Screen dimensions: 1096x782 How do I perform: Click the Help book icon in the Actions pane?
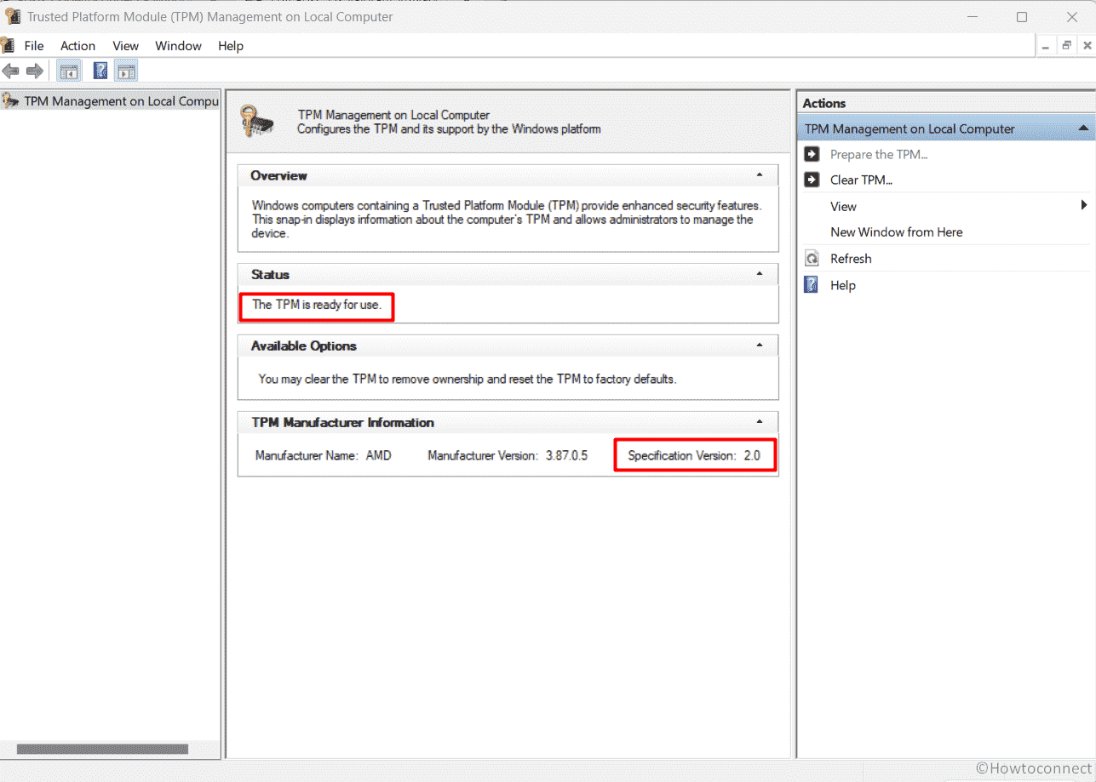click(x=812, y=285)
